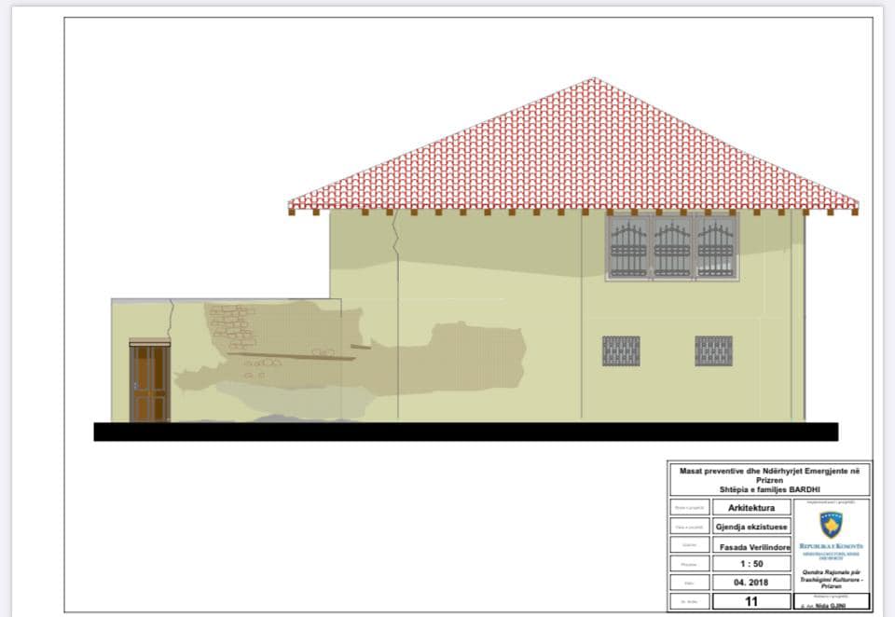Click the date cell '04. 2018'

click(x=751, y=583)
